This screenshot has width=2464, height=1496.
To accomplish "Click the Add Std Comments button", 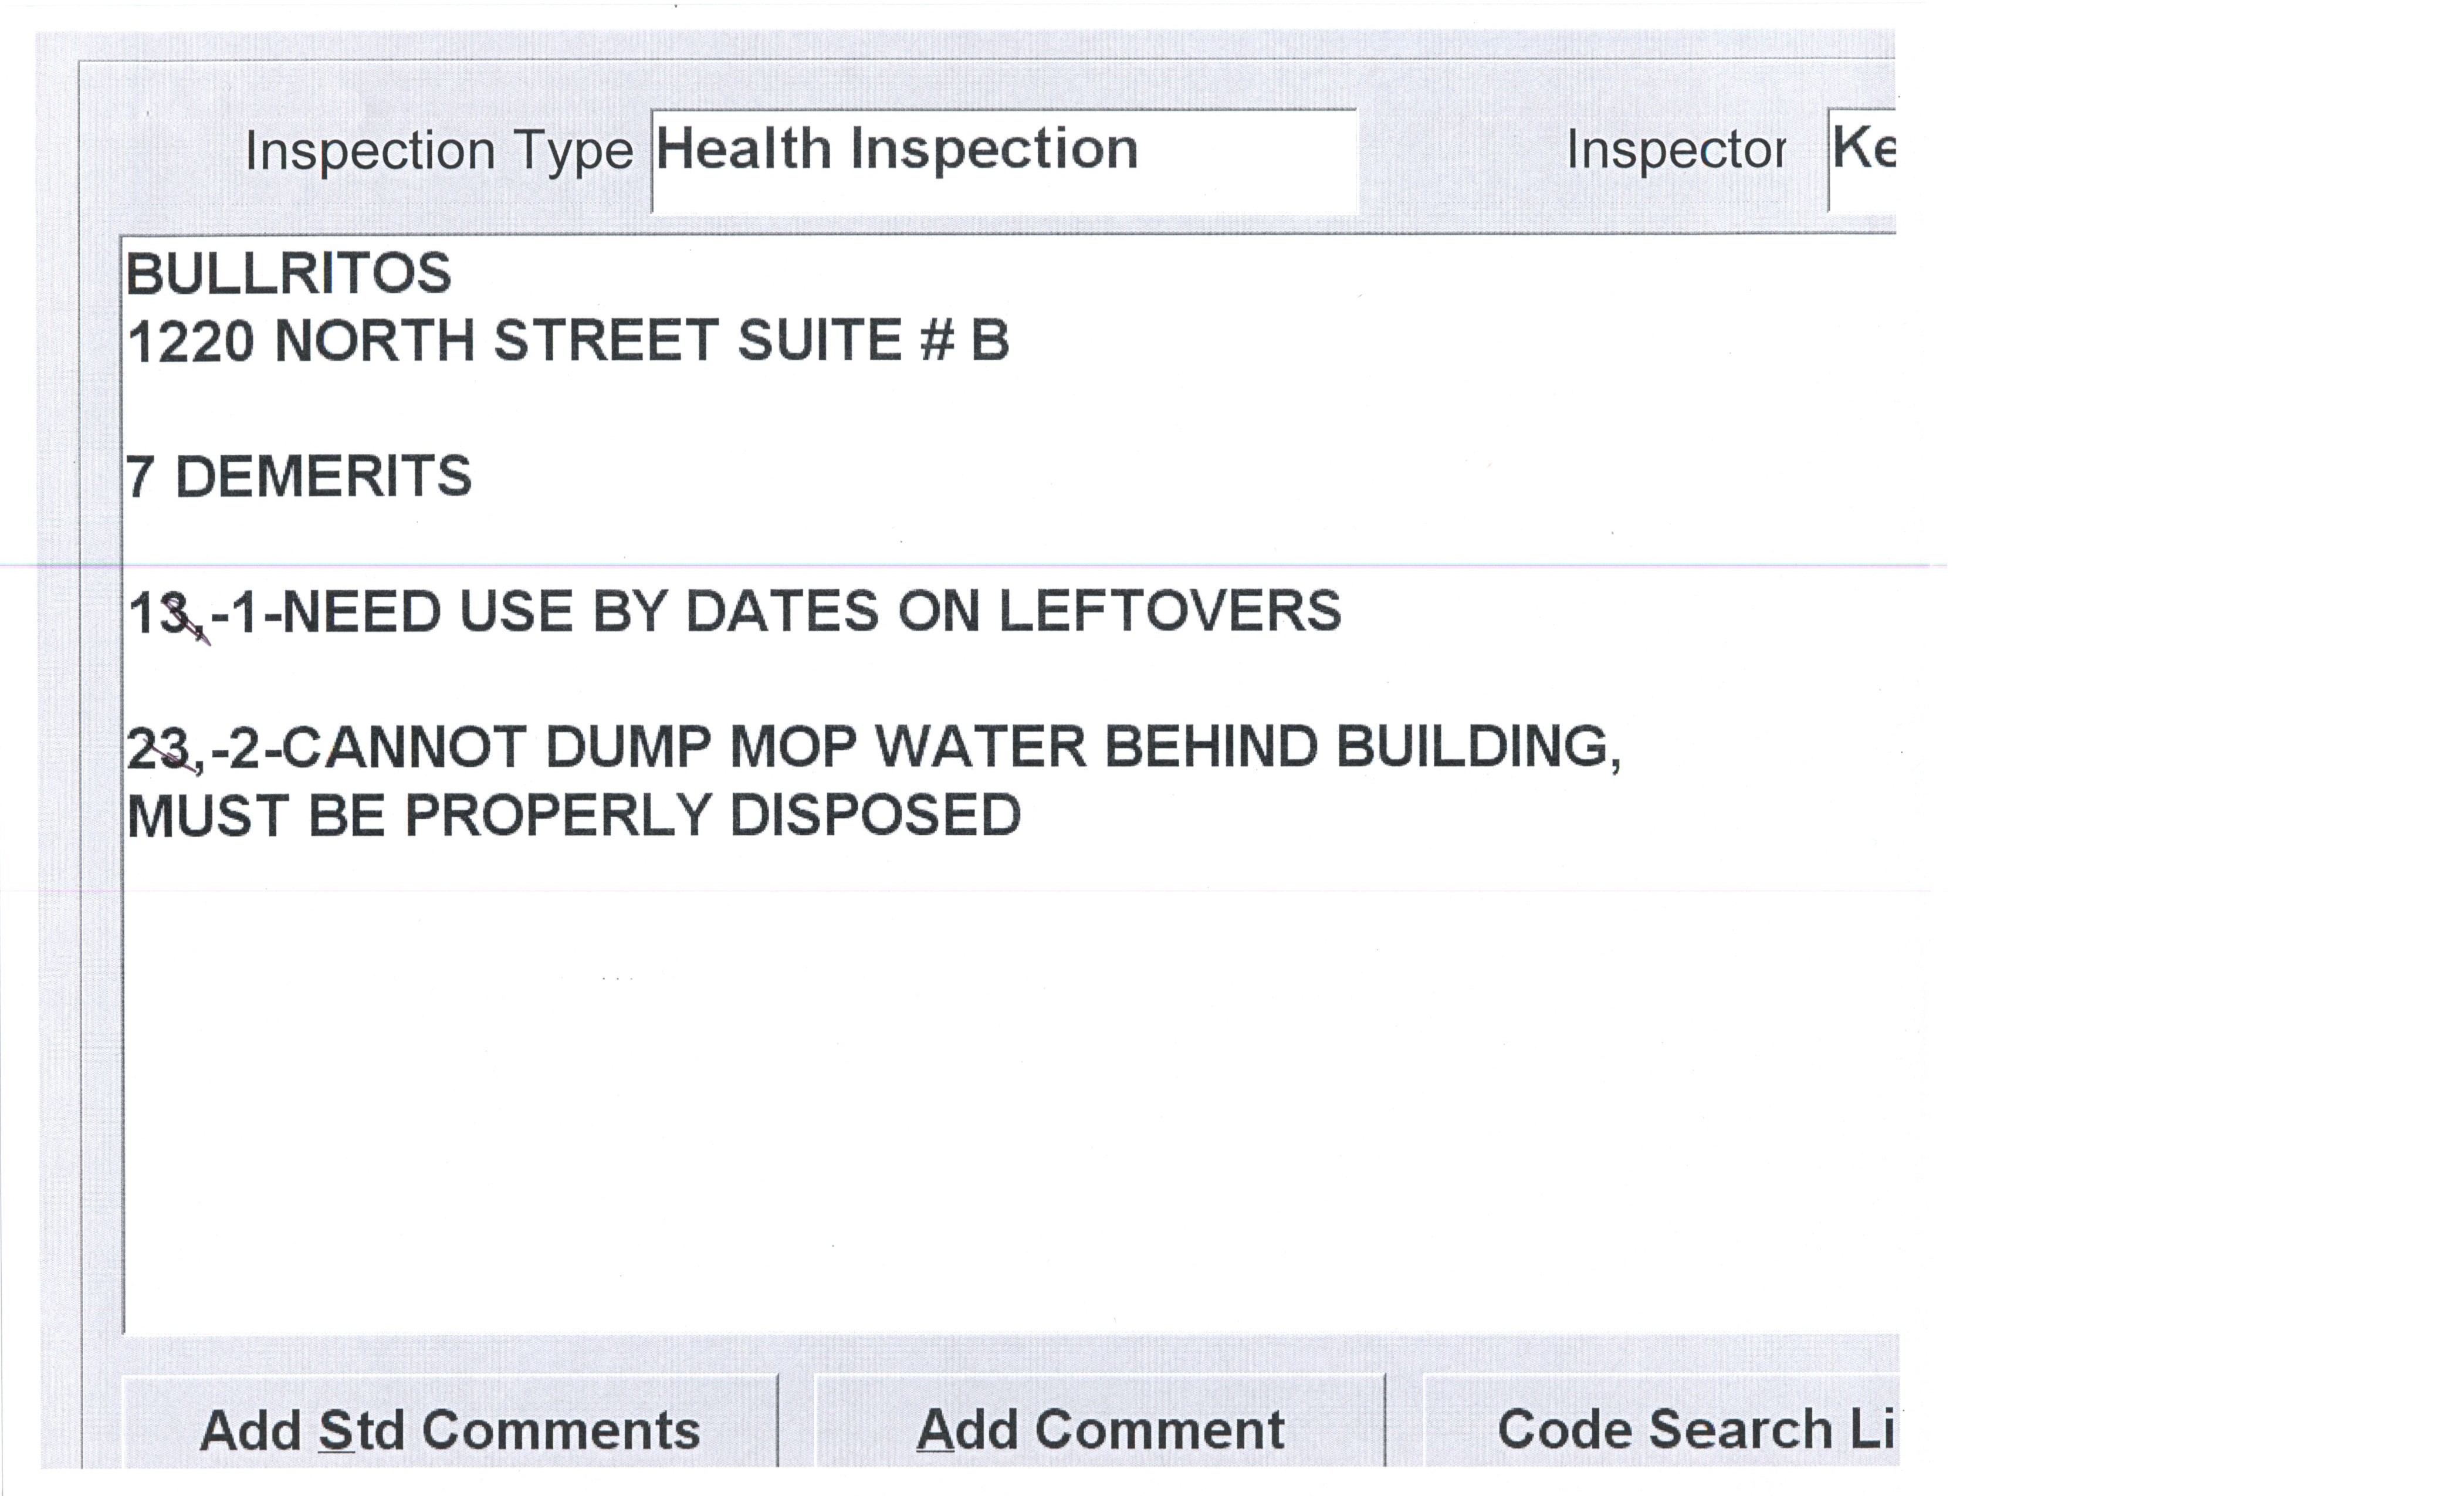I will [449, 1429].
